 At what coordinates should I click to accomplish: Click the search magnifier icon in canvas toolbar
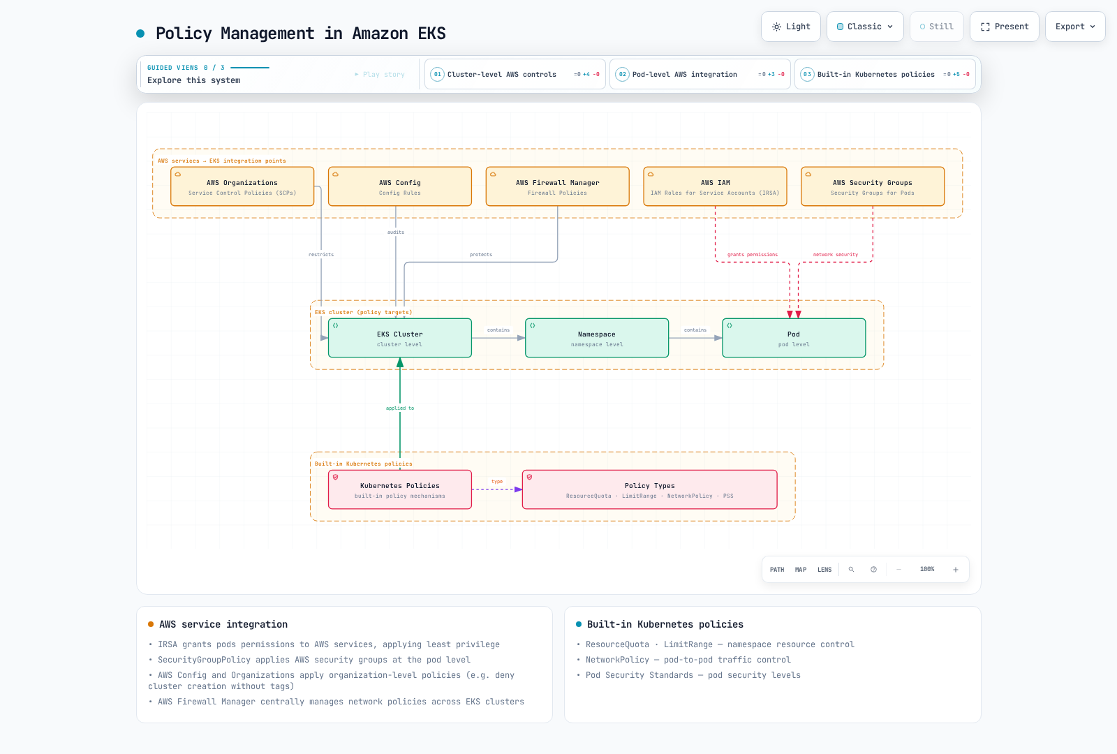pyautogui.click(x=851, y=570)
